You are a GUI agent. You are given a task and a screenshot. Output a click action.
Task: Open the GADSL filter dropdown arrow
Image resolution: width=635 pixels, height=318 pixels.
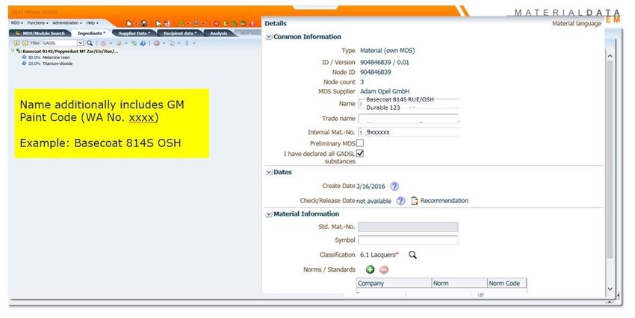coord(80,43)
